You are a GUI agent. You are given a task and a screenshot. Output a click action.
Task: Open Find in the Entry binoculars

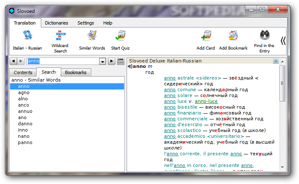(265, 35)
